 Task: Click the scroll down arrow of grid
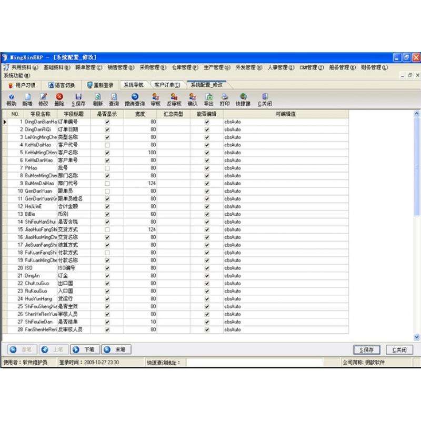[x=417, y=337]
